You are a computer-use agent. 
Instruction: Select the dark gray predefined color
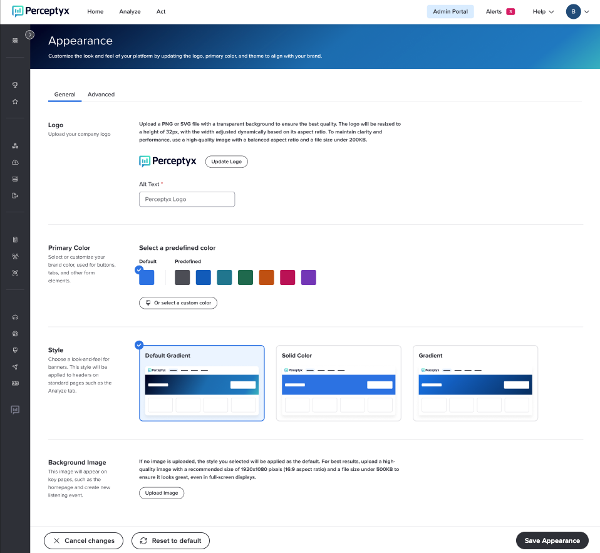pos(182,277)
